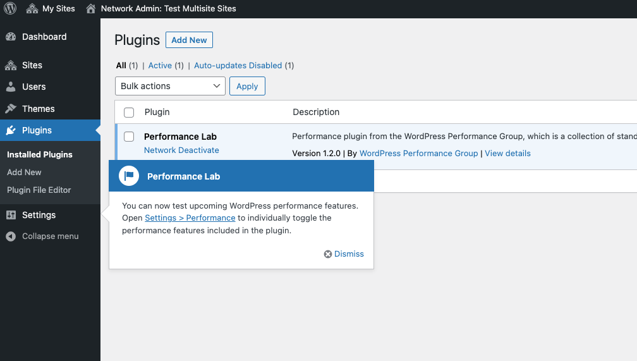Screen dimensions: 637x361
Task: Click the Dashboard gauge icon
Action: 11,37
